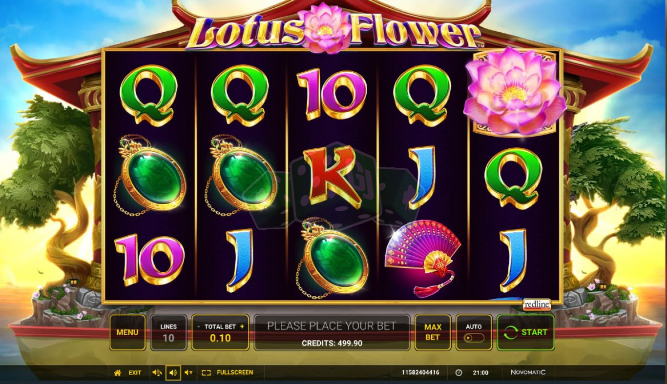Viewport: 667px width, 384px height.
Task: Enter fullscreen mode via bracket icon
Action: pyautogui.click(x=206, y=373)
